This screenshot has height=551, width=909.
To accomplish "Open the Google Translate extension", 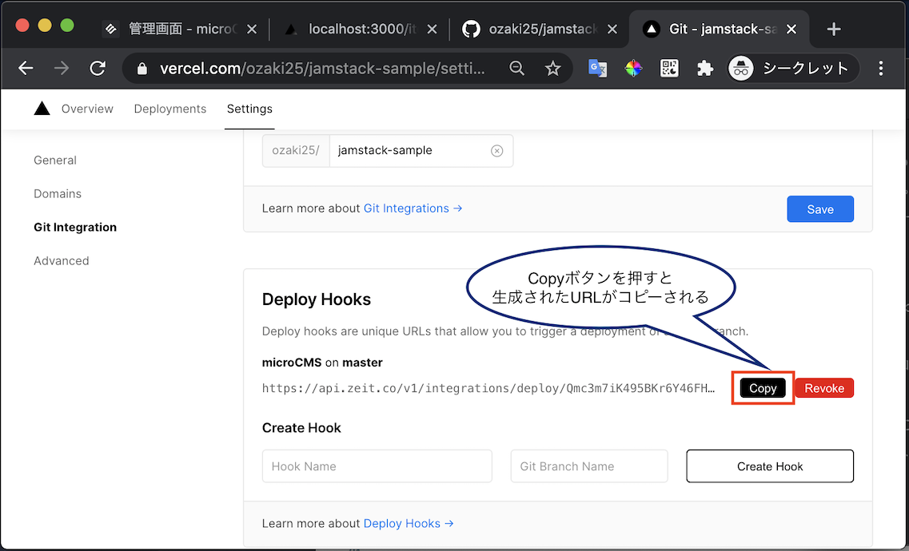I will (597, 69).
